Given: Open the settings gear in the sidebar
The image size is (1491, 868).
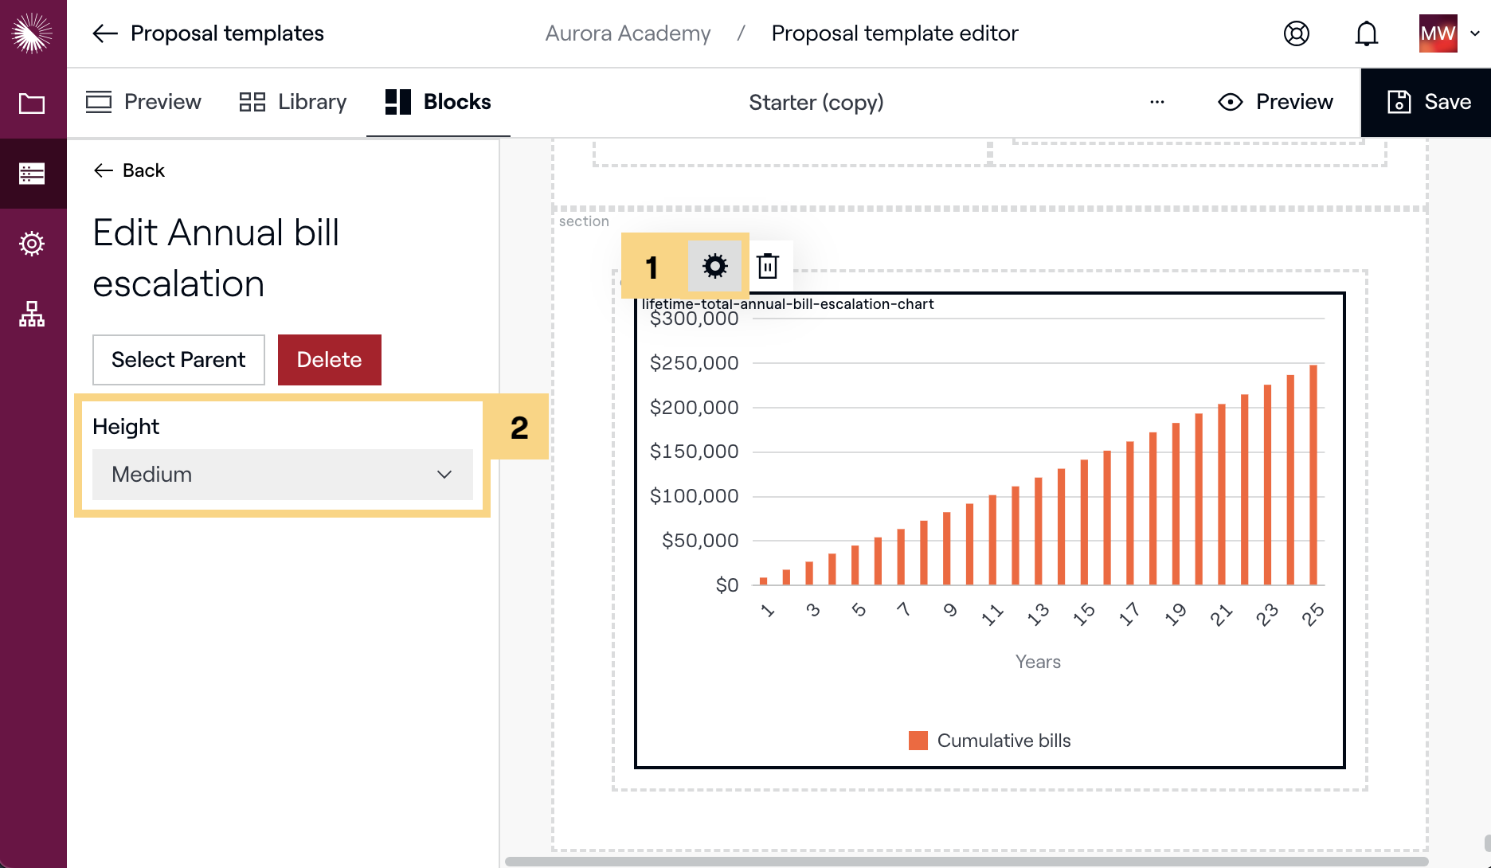Looking at the screenshot, I should pos(32,244).
